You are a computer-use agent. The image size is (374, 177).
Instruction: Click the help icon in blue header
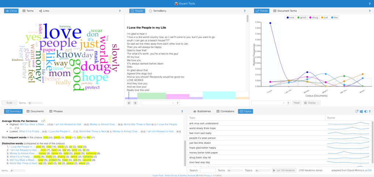click(370, 3)
